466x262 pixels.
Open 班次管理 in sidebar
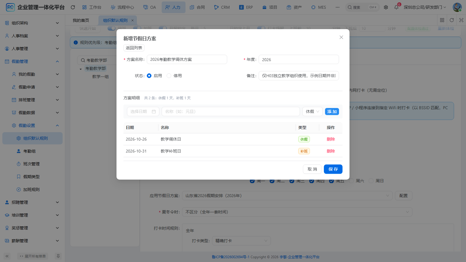tap(32, 164)
